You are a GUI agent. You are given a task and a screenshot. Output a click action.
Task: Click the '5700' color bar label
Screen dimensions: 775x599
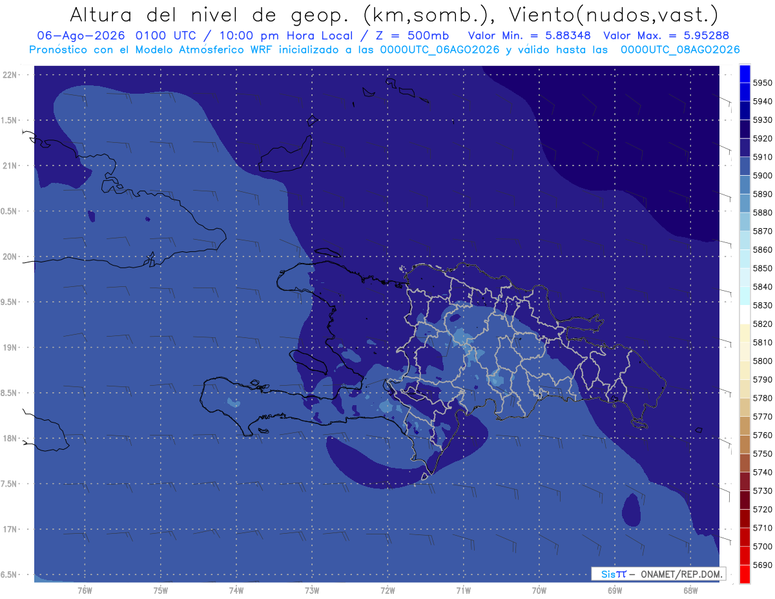click(x=762, y=547)
